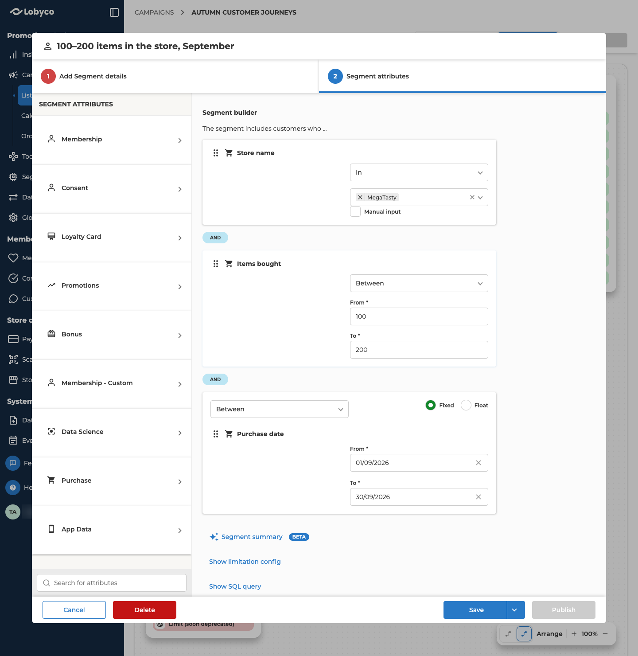Click the help question mark icon
The height and width of the screenshot is (656, 638).
point(13,488)
